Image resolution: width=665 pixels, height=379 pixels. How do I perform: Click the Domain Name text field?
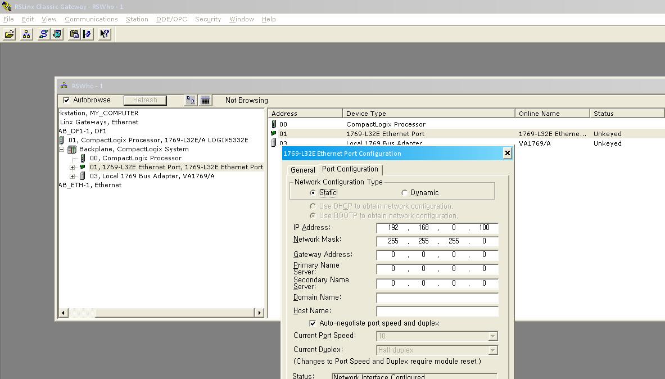437,297
